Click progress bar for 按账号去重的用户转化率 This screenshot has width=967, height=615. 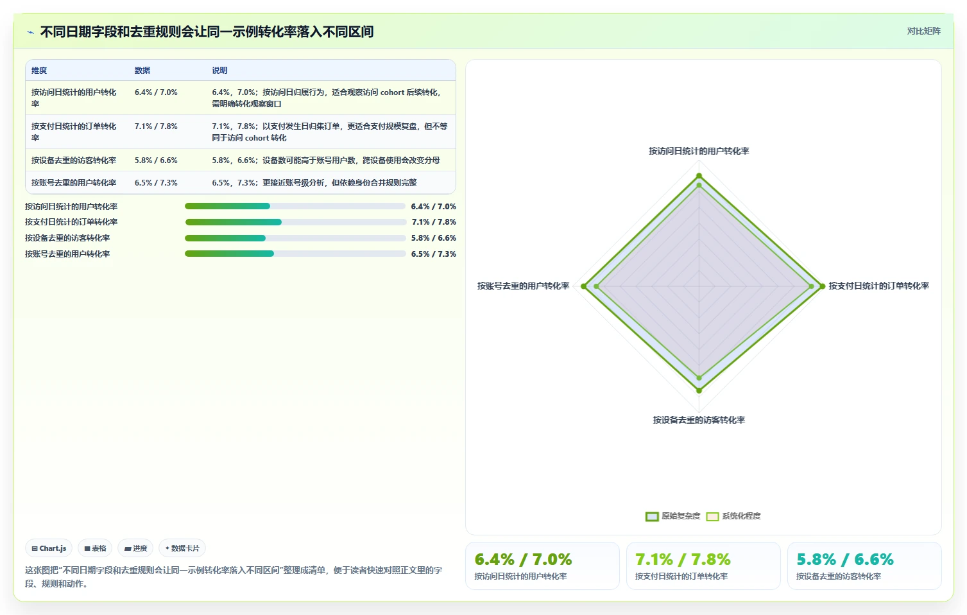pyautogui.click(x=295, y=254)
